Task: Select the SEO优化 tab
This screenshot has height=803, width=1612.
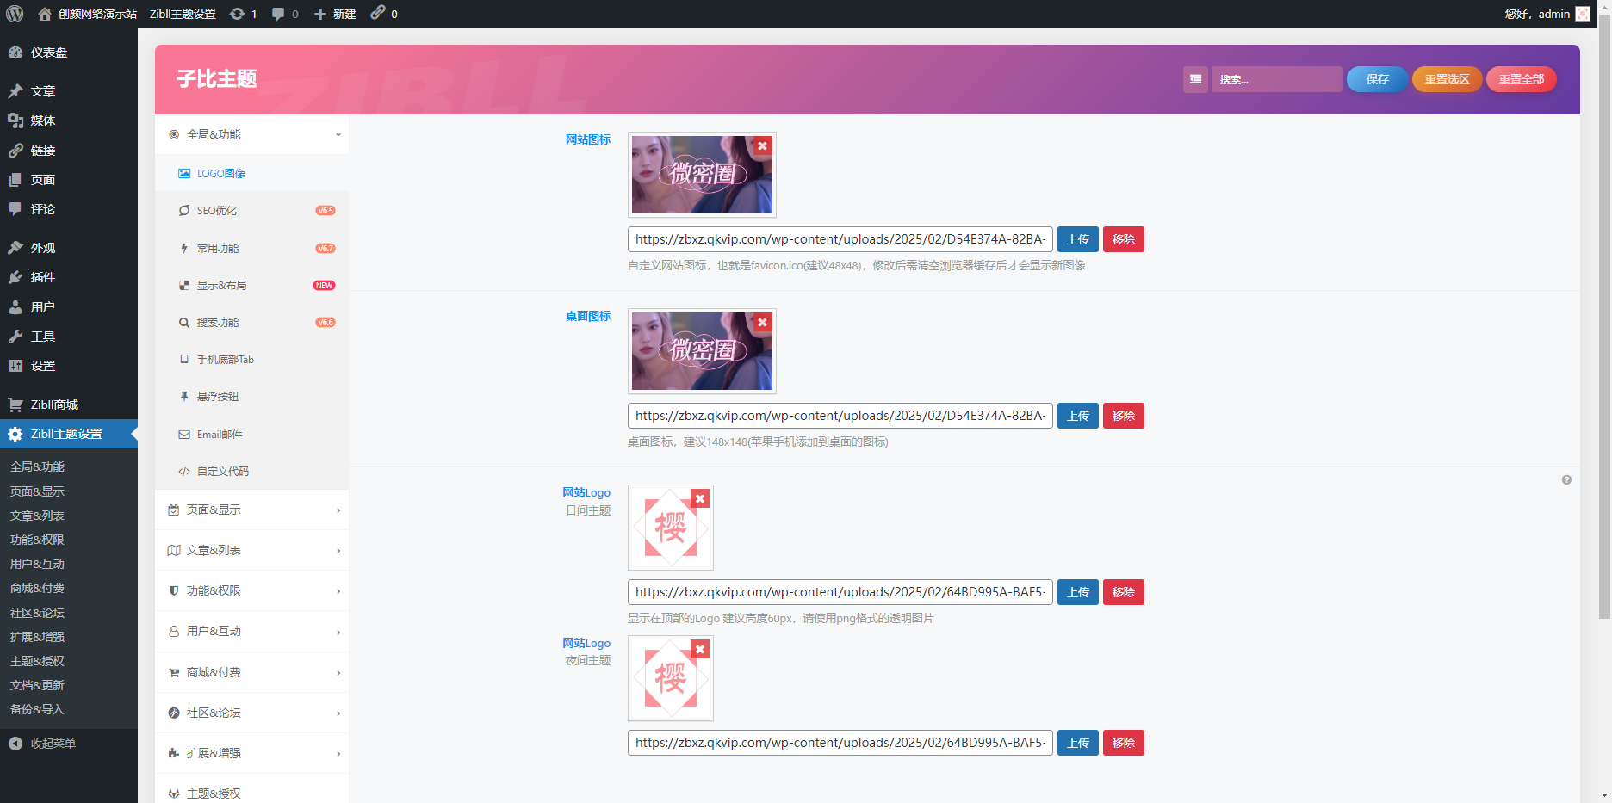Action: [x=251, y=210]
